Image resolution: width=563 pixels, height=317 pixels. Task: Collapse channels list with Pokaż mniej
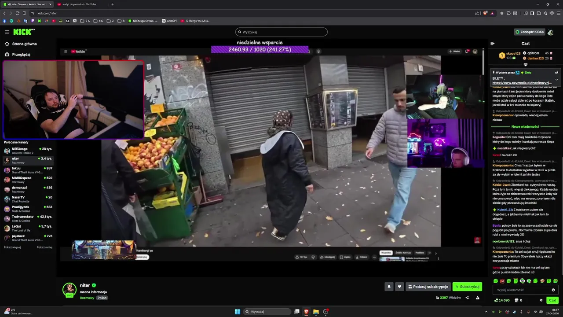point(44,247)
